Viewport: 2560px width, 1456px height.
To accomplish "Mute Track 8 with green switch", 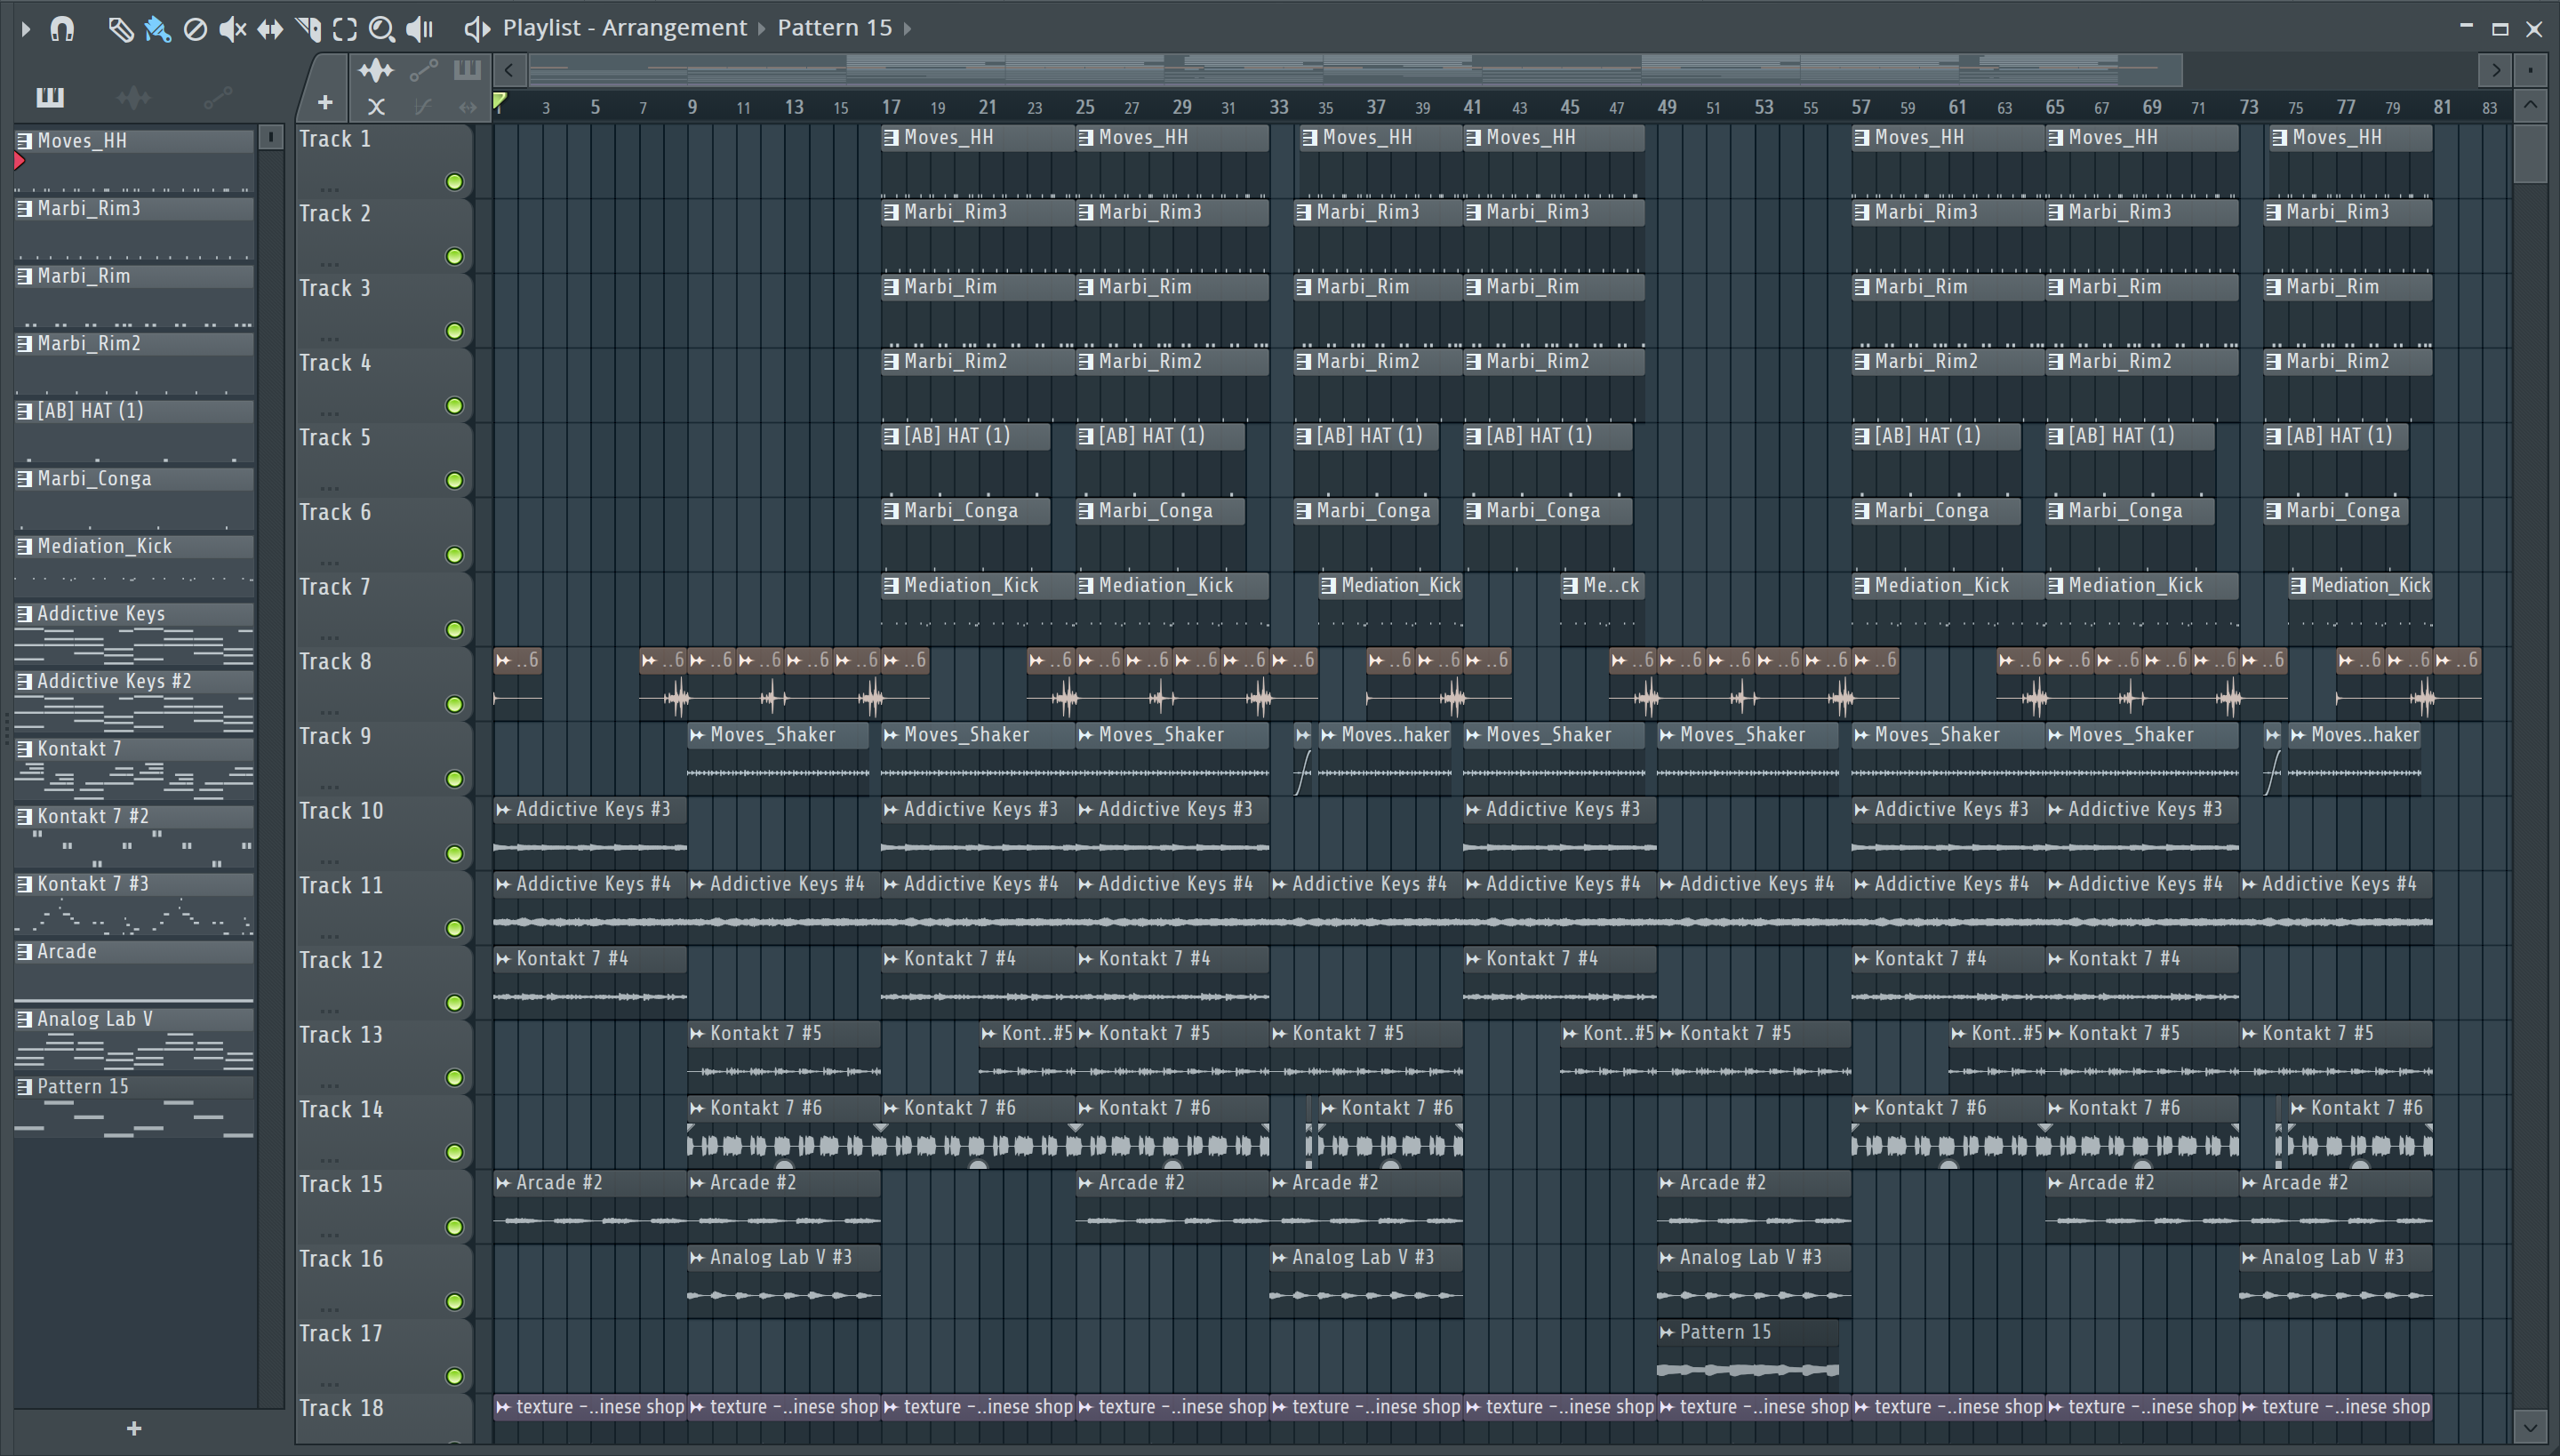I will click(454, 705).
